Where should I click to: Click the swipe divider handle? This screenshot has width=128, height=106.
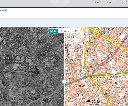point(64,81)
